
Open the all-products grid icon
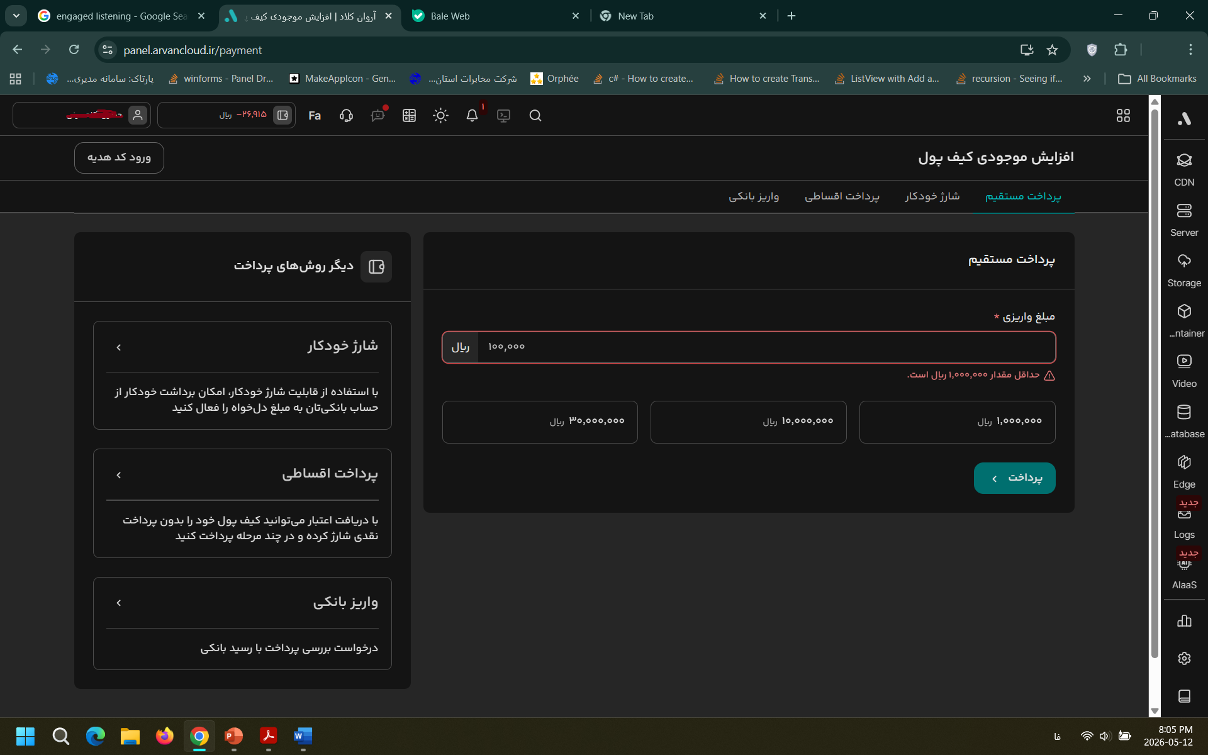[1123, 115]
